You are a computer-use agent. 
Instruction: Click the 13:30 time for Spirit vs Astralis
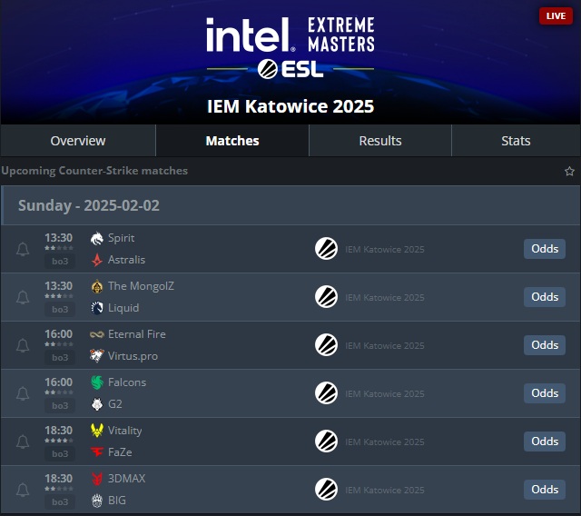point(58,238)
